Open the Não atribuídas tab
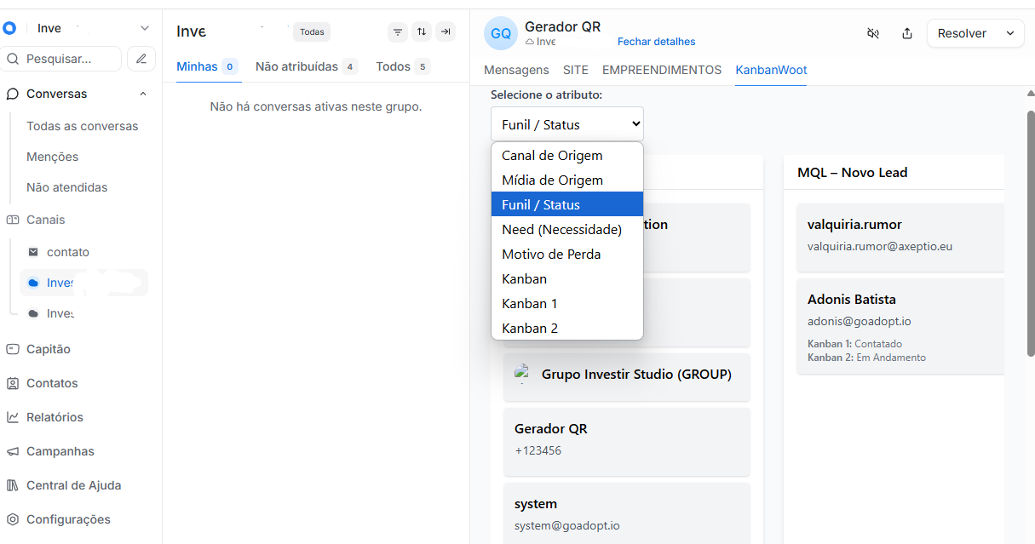The height and width of the screenshot is (544, 1035). tap(307, 66)
